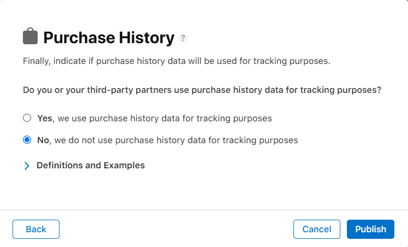This screenshot has width=408, height=247.
Task: Click the "Finally, indicate if purchase history" description
Action: pos(177,61)
